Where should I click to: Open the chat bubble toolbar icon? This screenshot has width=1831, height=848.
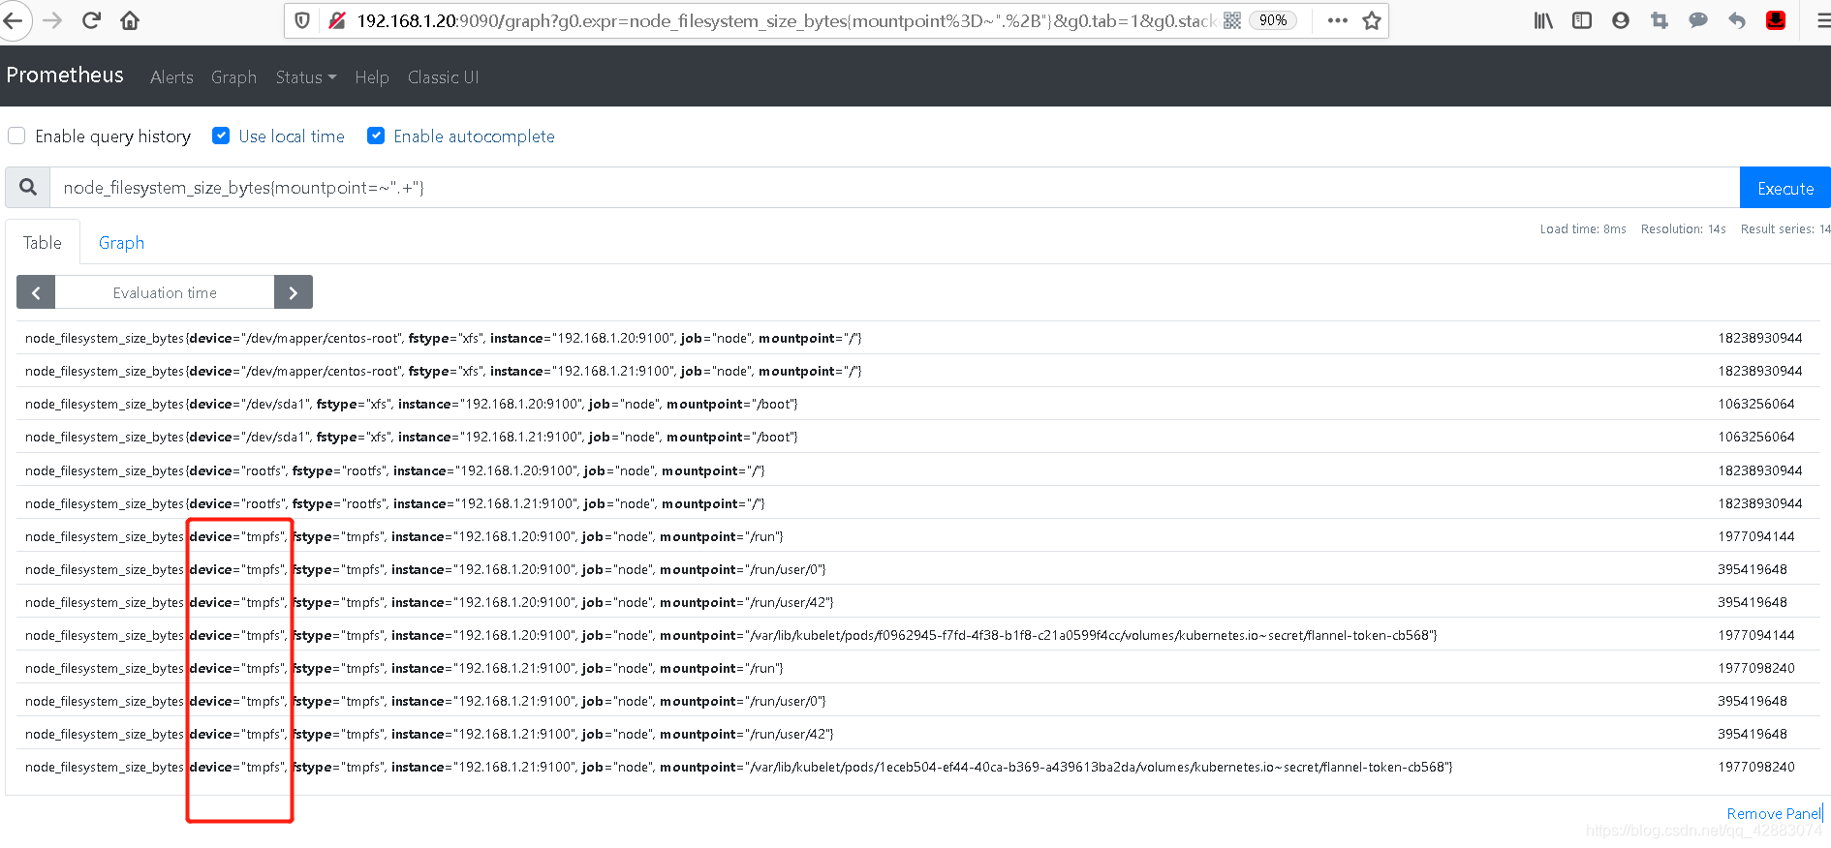(1698, 20)
